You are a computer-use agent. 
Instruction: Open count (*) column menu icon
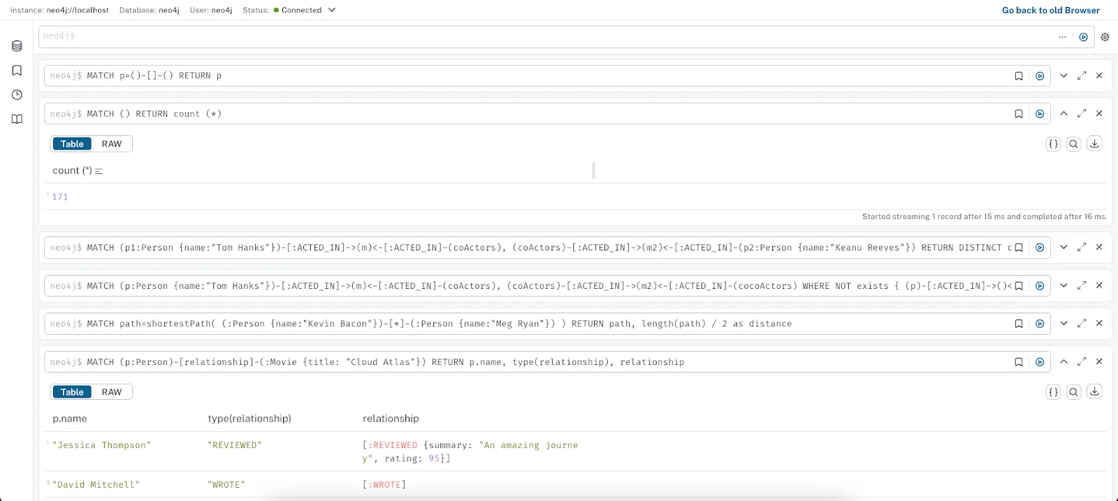[x=99, y=171]
